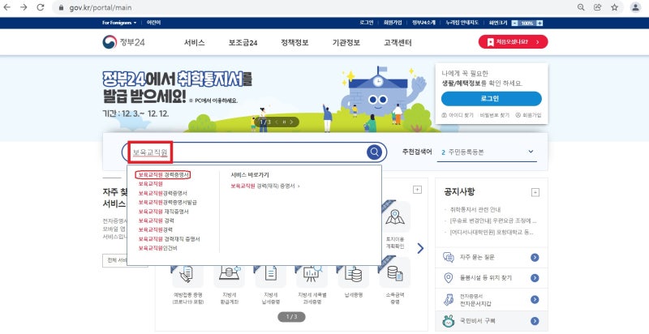This screenshot has height=334, width=649.
Task: Expand 공지사항 with the plus icon
Action: tap(535, 193)
